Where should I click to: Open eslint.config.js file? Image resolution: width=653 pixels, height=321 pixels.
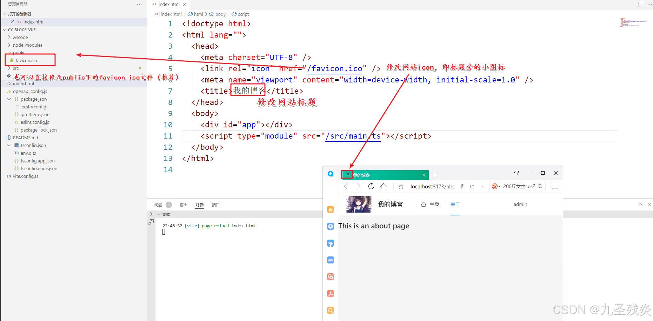[x=34, y=122]
